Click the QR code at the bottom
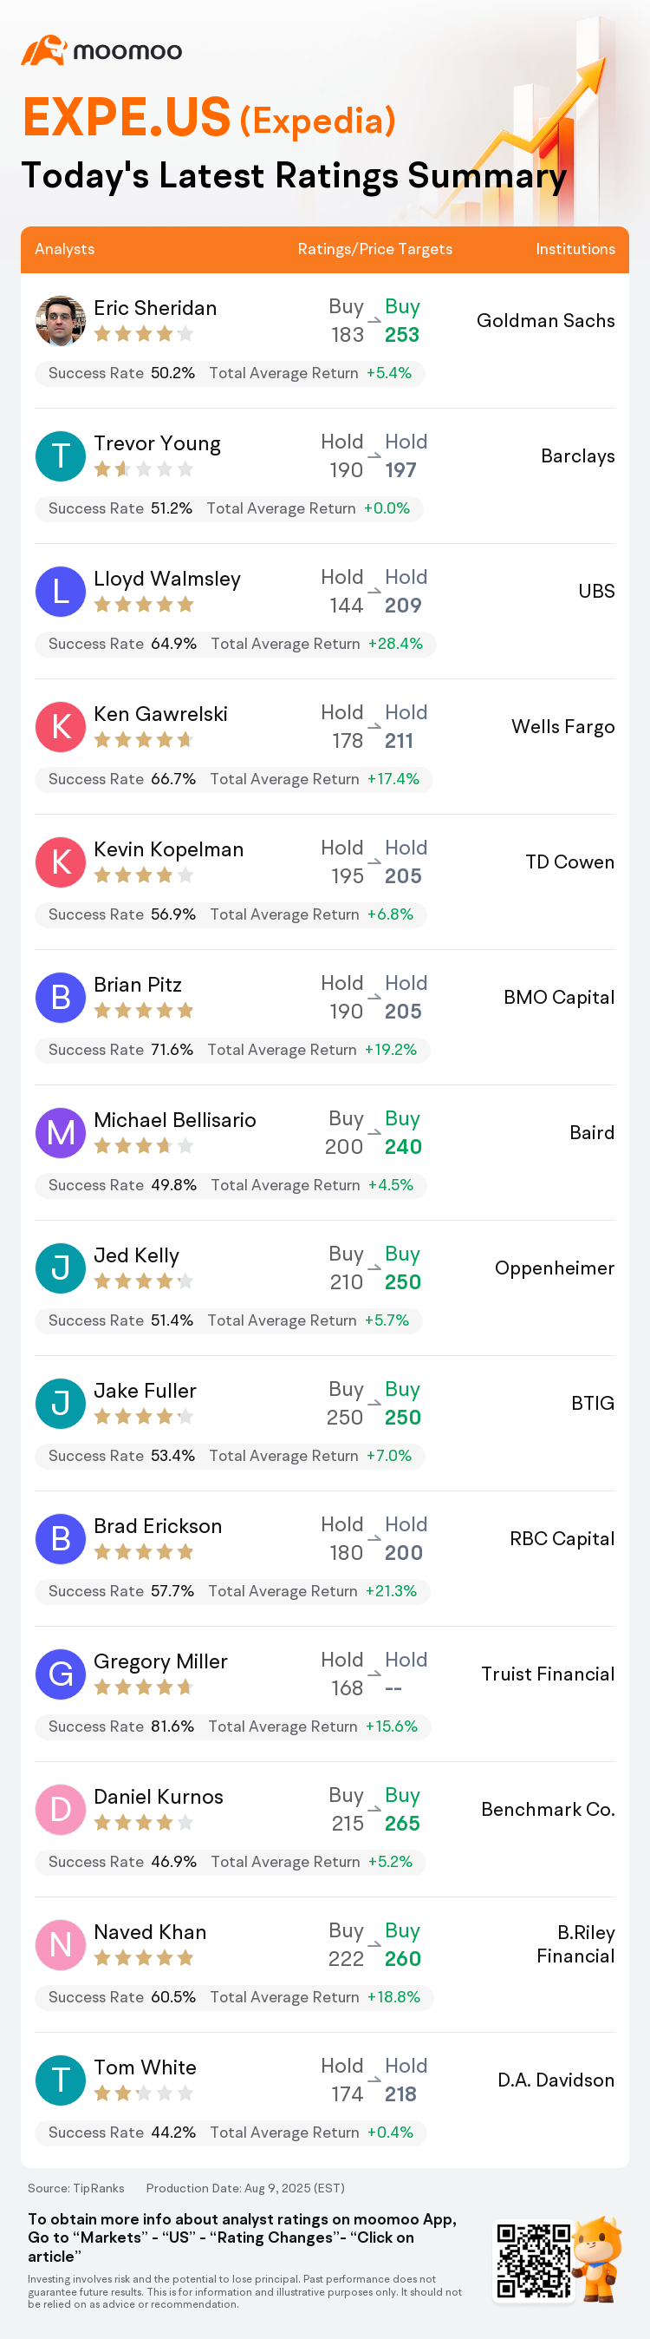 pos(534,2260)
